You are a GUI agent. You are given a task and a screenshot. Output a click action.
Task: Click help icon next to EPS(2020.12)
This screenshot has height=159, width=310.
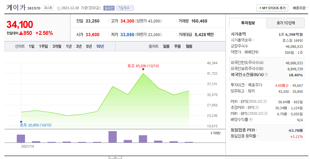click(x=265, y=102)
